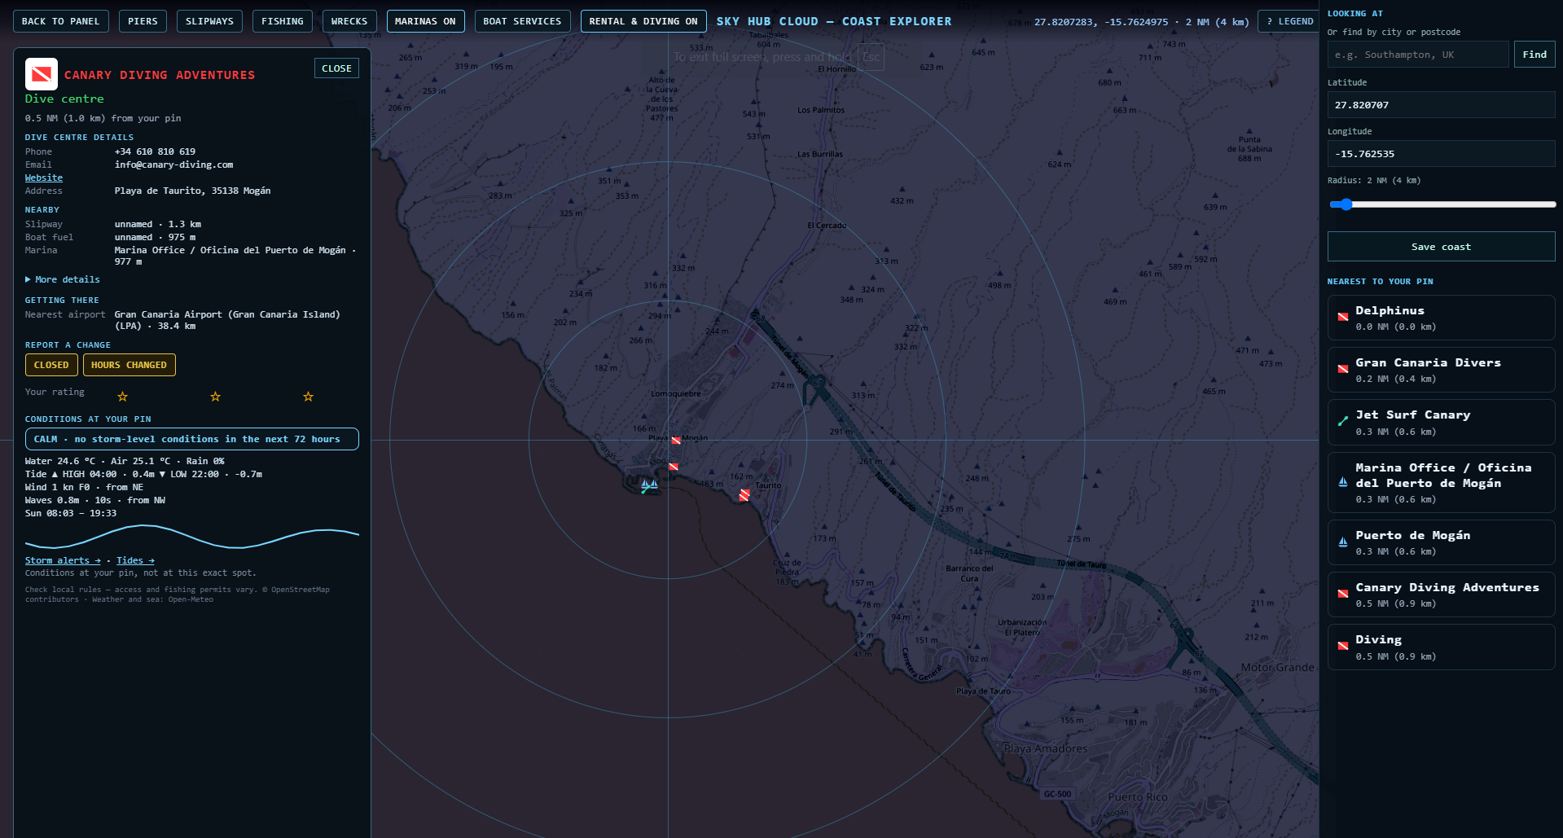This screenshot has height=838, width=1563.
Task: Click the Latitude input field
Action: pyautogui.click(x=1441, y=105)
